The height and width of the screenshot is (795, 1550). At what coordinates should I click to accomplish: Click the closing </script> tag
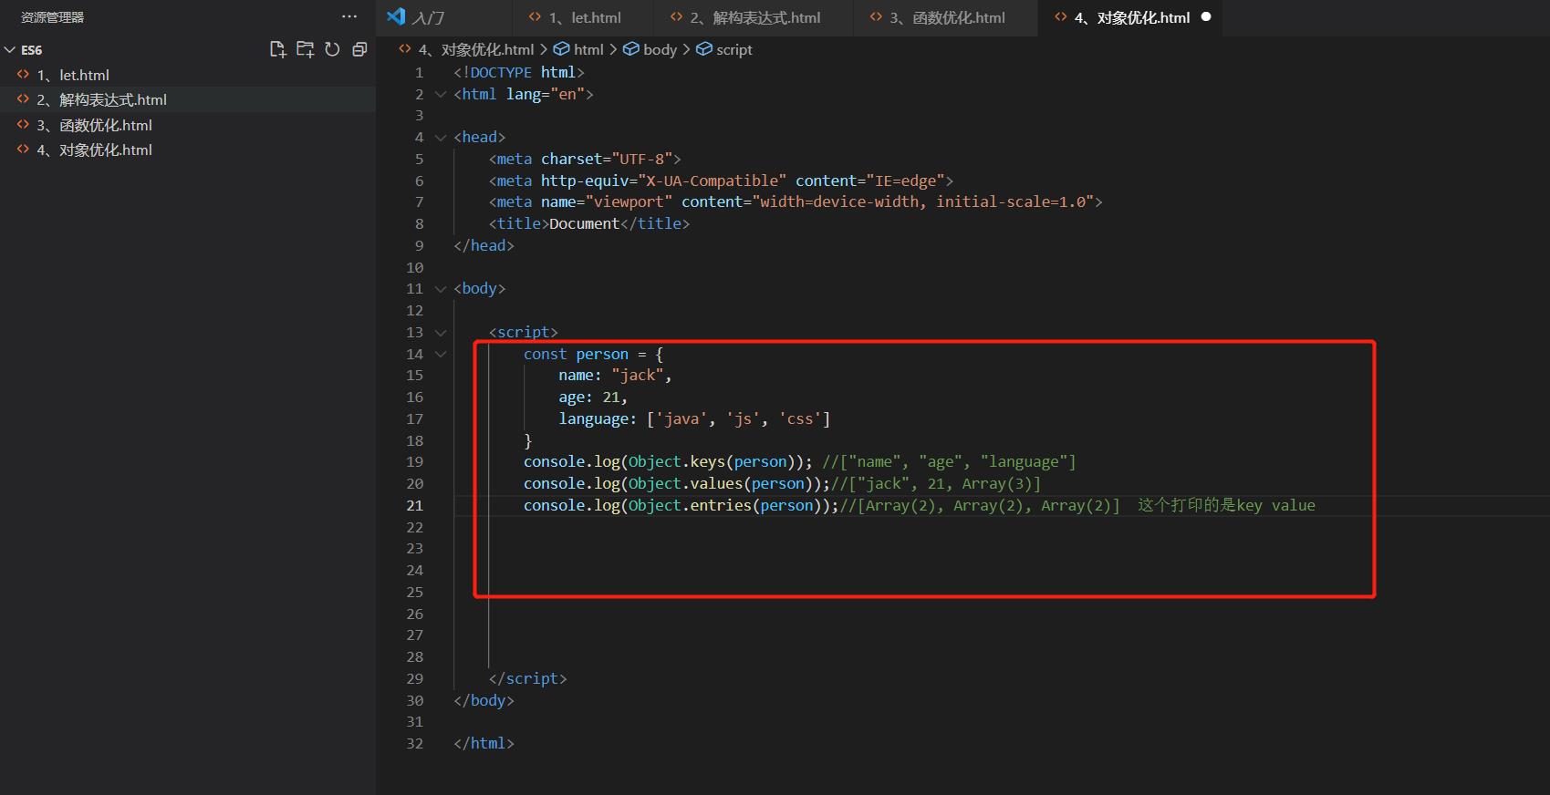click(527, 678)
